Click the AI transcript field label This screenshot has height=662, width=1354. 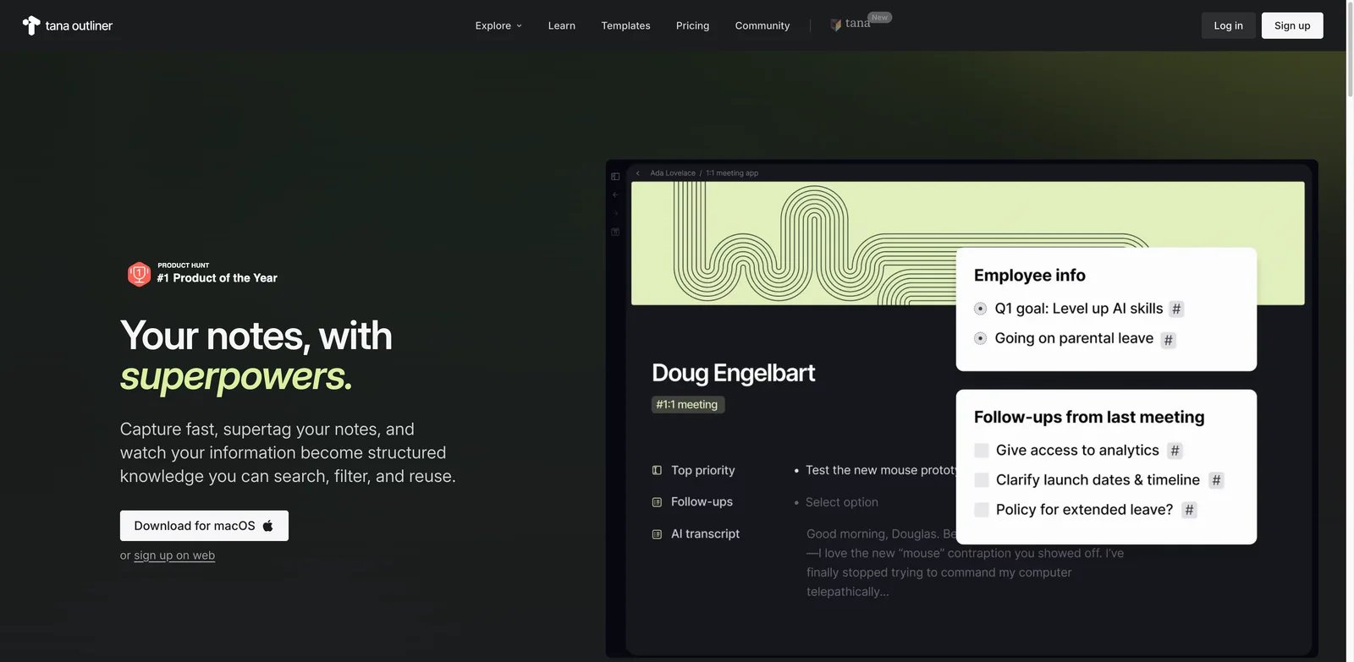click(705, 534)
